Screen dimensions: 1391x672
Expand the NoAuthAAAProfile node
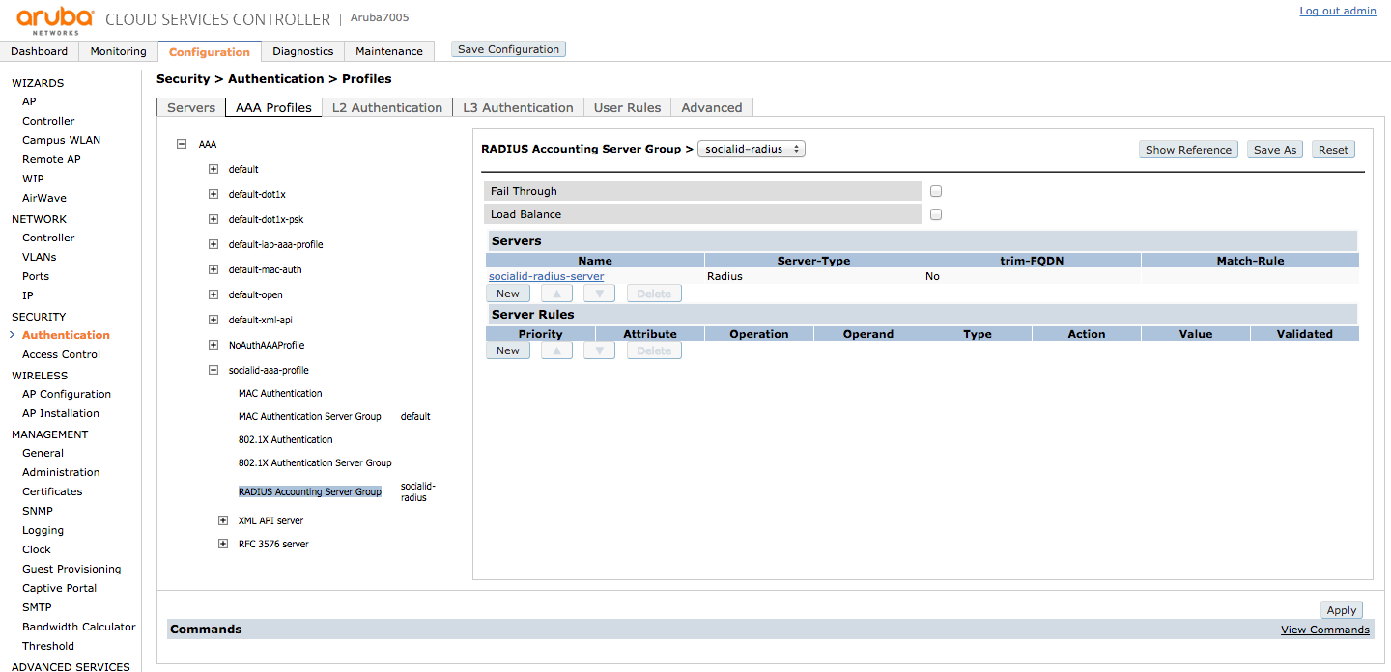click(213, 345)
